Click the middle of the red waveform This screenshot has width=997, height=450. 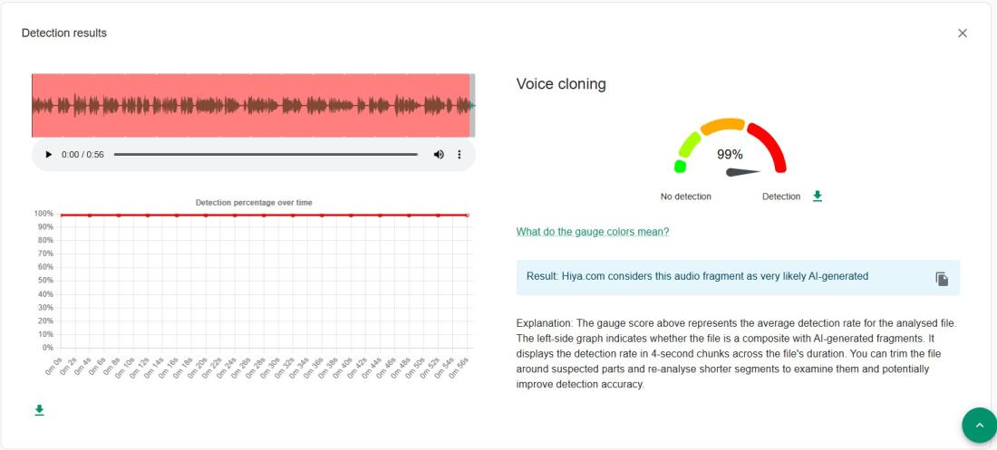pyautogui.click(x=251, y=105)
